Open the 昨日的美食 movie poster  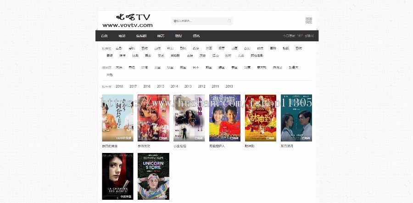[x=118, y=118]
